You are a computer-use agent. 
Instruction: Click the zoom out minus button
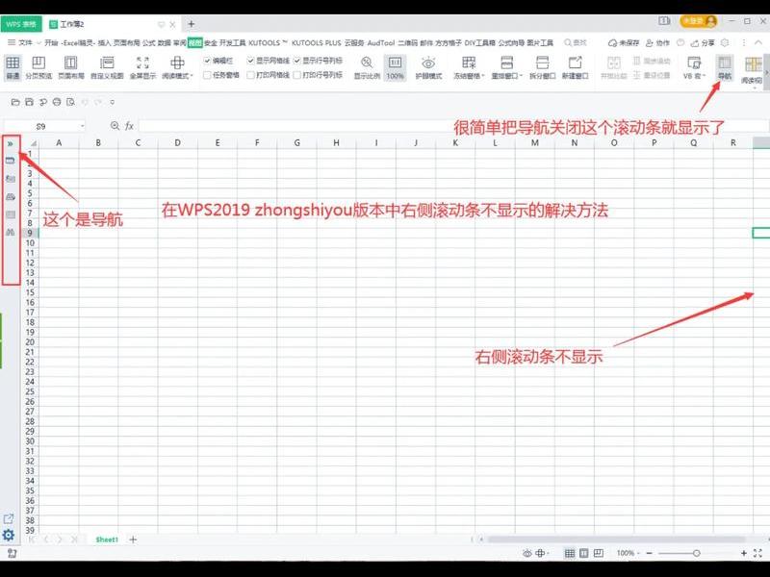pyautogui.click(x=649, y=553)
